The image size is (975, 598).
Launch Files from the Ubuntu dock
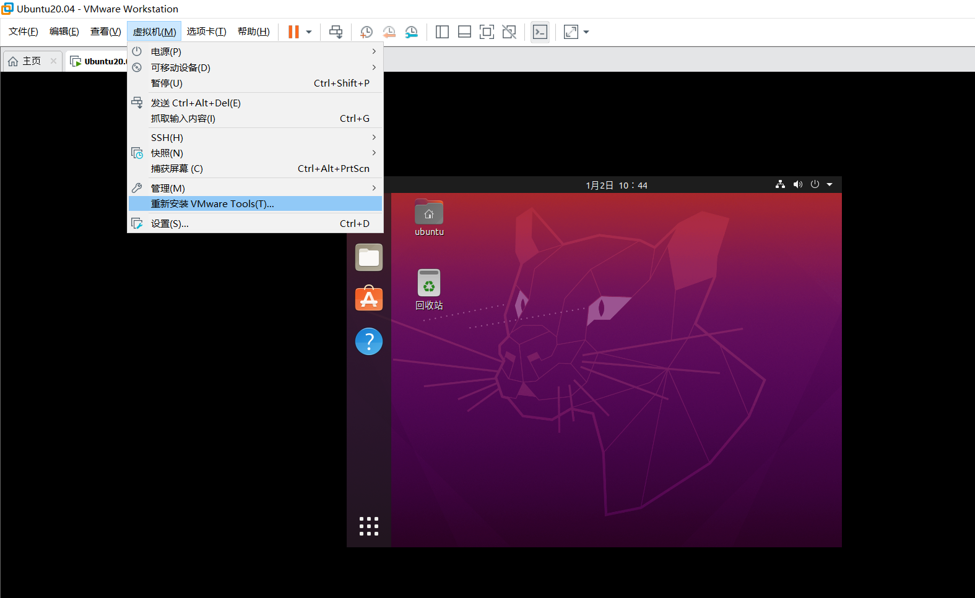click(x=369, y=257)
